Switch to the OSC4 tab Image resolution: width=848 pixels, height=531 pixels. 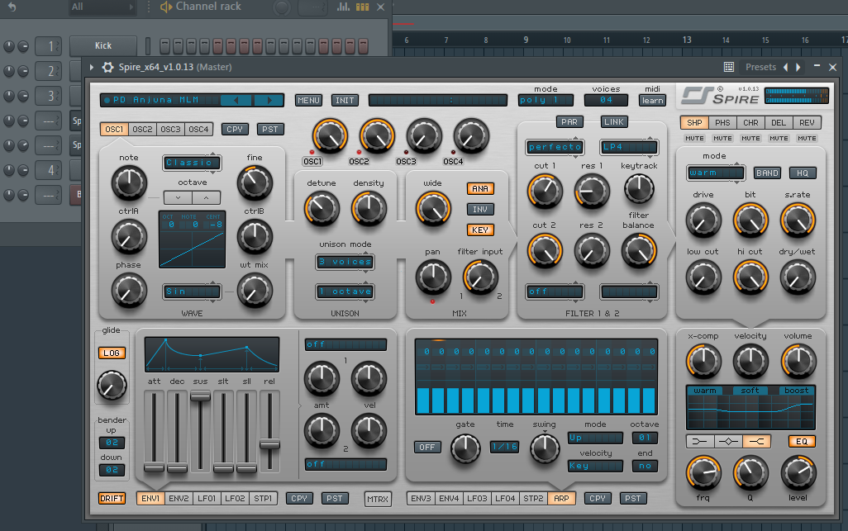coord(198,130)
